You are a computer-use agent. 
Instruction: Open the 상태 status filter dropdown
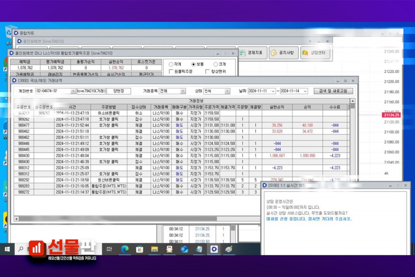tap(227, 91)
